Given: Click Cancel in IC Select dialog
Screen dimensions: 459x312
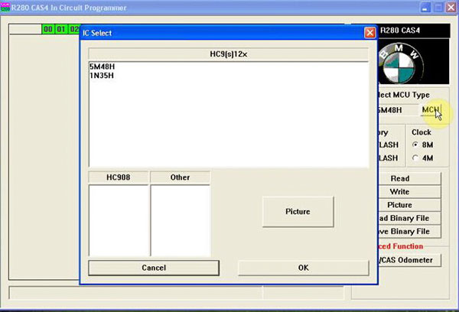Looking at the screenshot, I should 154,268.
